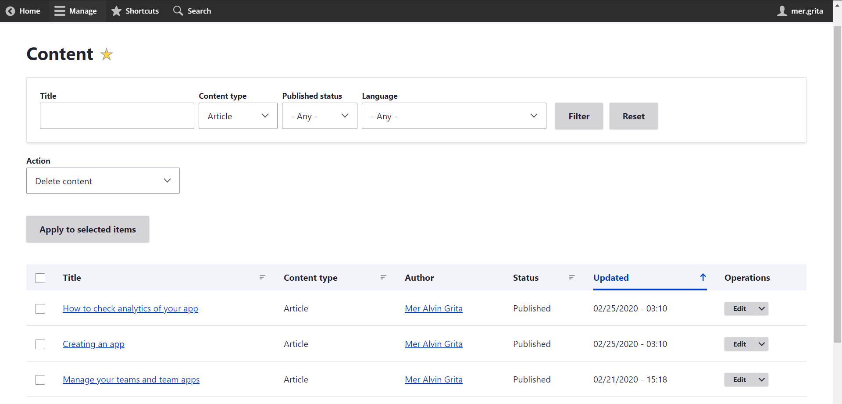This screenshot has height=404, width=842.
Task: Sort by the Content type column sort icon
Action: (x=383, y=277)
